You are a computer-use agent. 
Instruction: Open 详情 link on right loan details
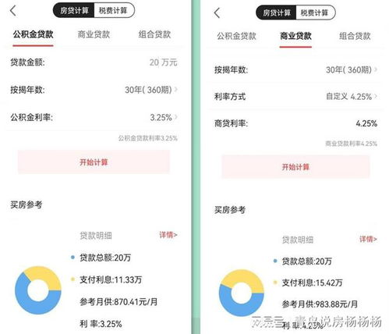click(x=368, y=239)
